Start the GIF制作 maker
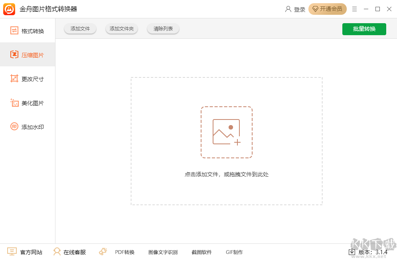This screenshot has width=397, height=259. click(x=234, y=252)
